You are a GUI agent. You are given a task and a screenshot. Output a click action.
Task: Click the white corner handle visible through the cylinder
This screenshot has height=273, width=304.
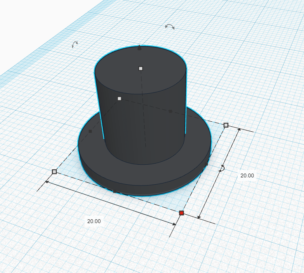[120, 99]
